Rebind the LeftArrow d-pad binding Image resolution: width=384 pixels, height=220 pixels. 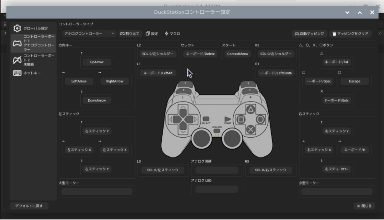click(x=79, y=81)
